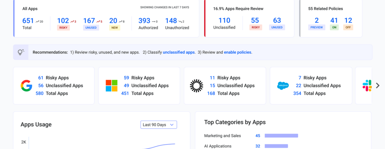Screen dimensions: 385x149
Task: Click the AI Applications bar
Action: pos(276,146)
